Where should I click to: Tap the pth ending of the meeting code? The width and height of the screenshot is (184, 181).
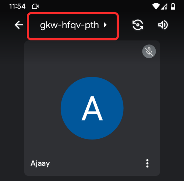pos(92,25)
